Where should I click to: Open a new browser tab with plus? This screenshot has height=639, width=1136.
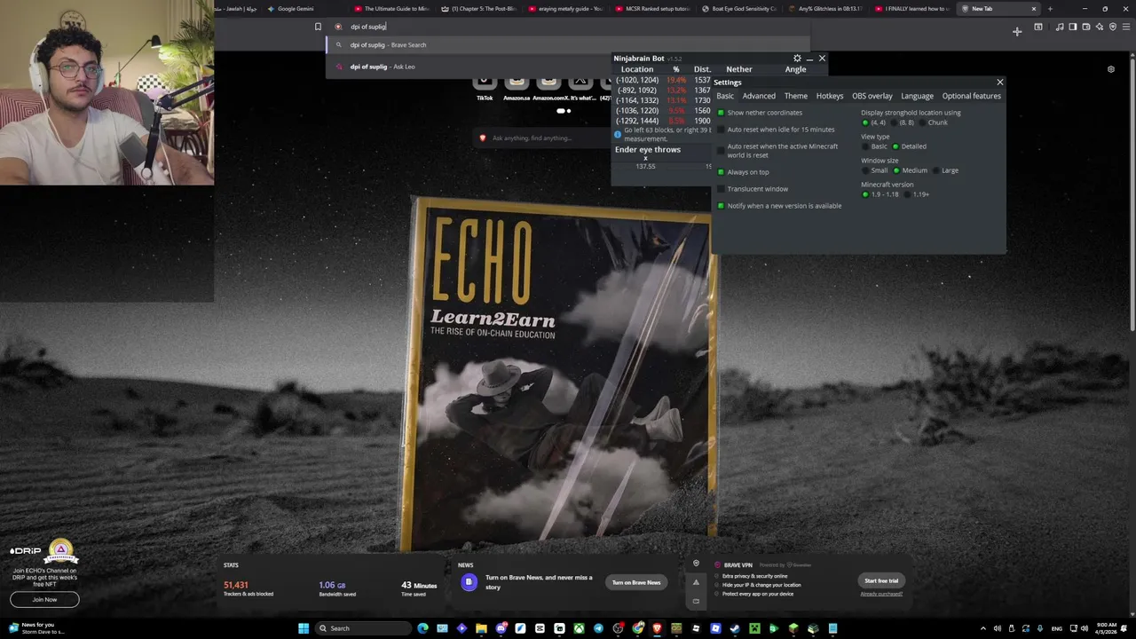[x=1050, y=9]
